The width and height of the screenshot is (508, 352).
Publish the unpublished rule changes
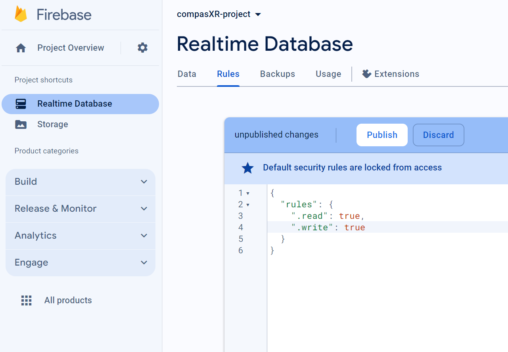(x=381, y=135)
